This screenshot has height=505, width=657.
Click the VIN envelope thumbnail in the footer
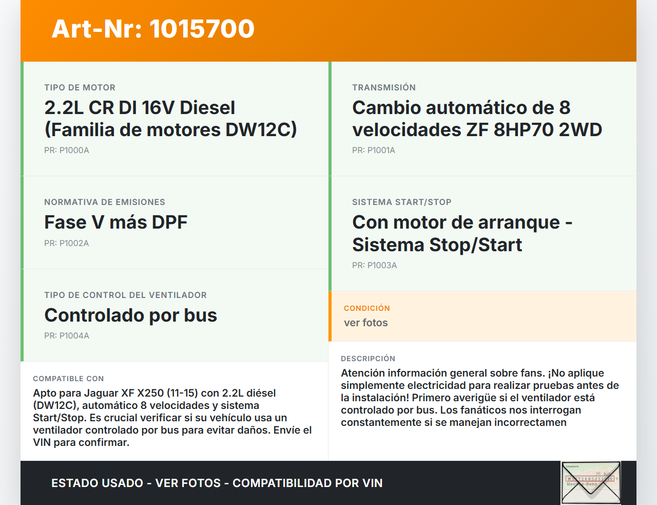click(591, 483)
